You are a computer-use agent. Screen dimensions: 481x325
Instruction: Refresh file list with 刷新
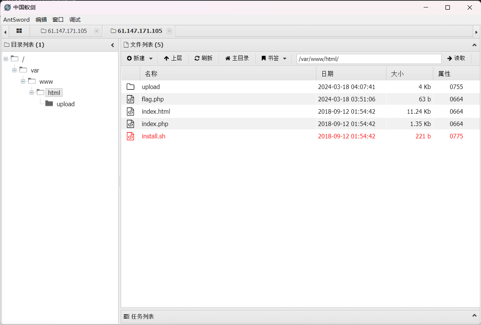(204, 58)
